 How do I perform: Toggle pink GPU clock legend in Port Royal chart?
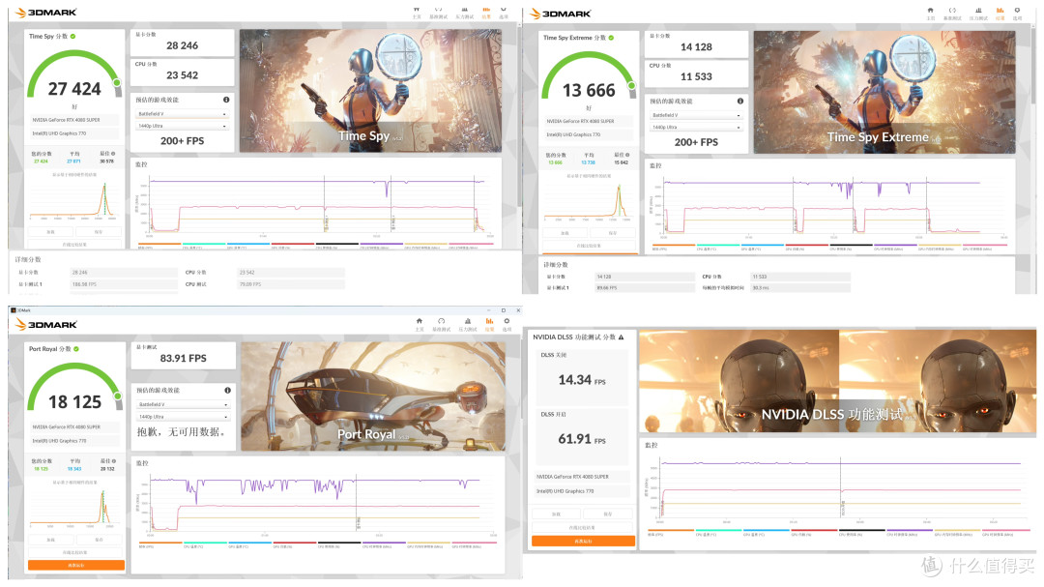coord(474,543)
